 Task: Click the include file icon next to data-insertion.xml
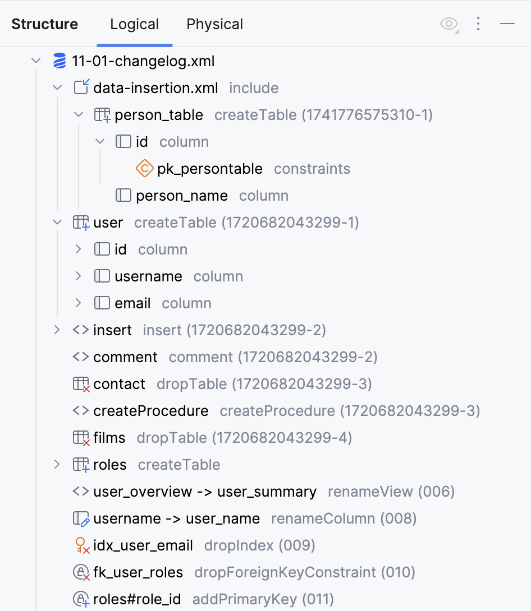click(81, 87)
